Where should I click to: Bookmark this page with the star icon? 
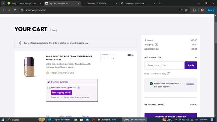pyautogui.click(x=186, y=10)
